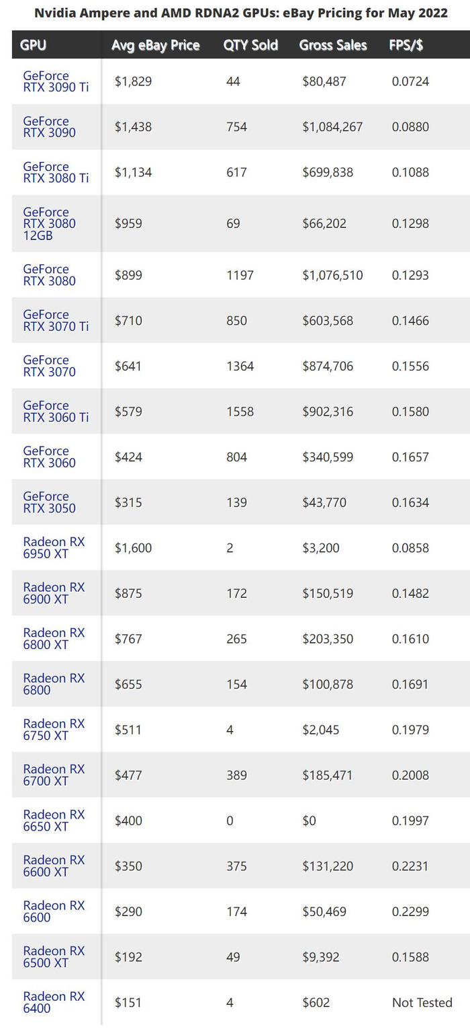The image size is (470, 1029).
Task: Open the Radeon RX 6500 XT link
Action: click(x=54, y=957)
